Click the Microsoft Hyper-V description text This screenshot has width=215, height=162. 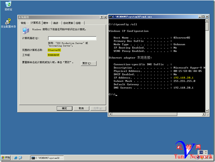tap(189, 68)
